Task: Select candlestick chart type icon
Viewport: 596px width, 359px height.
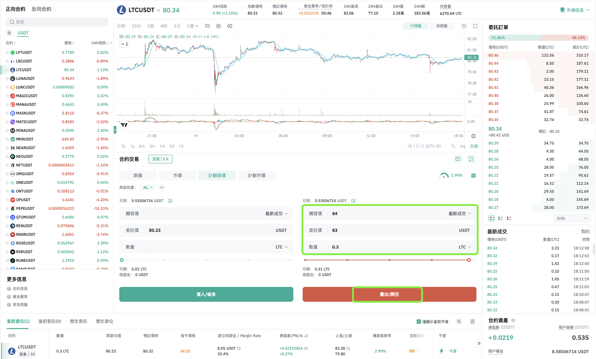Action: point(230,26)
